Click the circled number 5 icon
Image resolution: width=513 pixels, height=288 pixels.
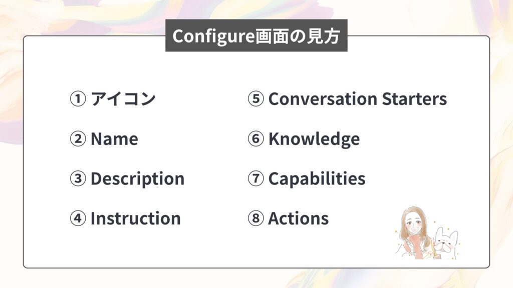(x=256, y=99)
